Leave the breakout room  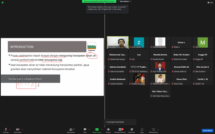click(207, 130)
